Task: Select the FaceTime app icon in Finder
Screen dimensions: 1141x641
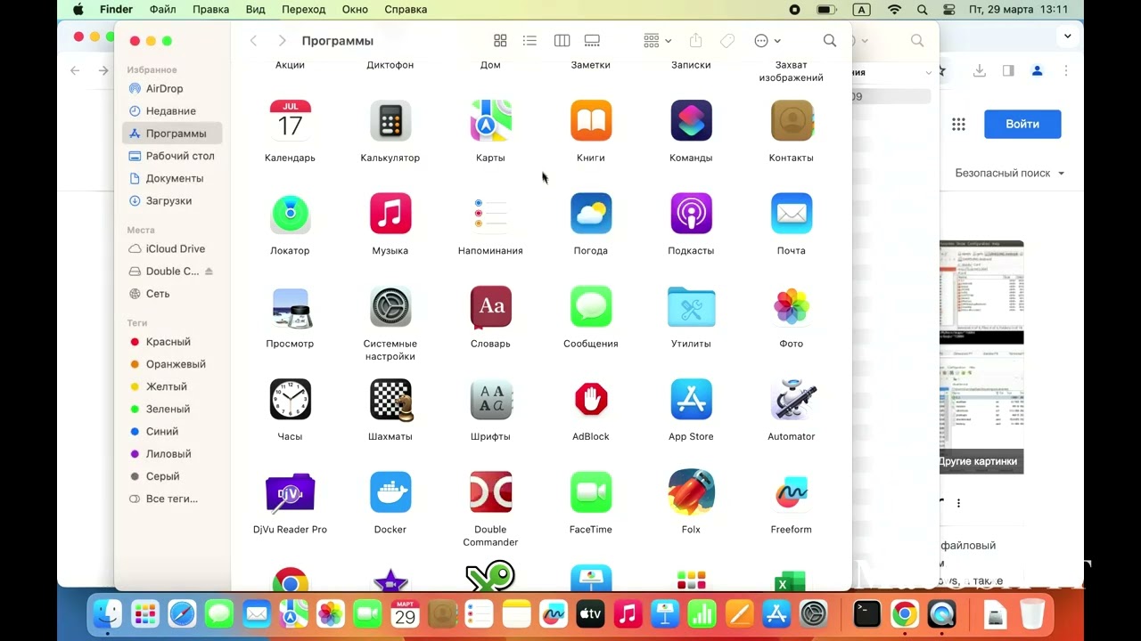Action: point(591,492)
